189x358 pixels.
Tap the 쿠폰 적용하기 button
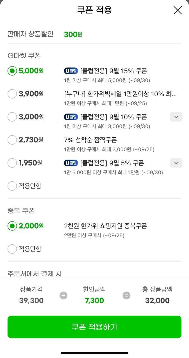pos(94,327)
